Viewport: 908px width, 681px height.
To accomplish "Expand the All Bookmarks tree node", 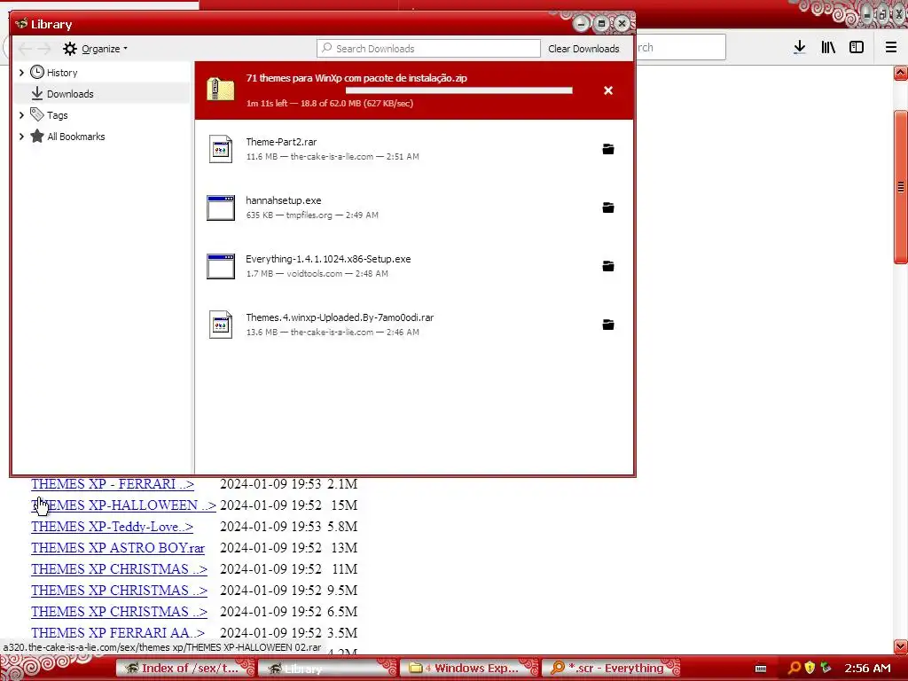I will pyautogui.click(x=21, y=137).
